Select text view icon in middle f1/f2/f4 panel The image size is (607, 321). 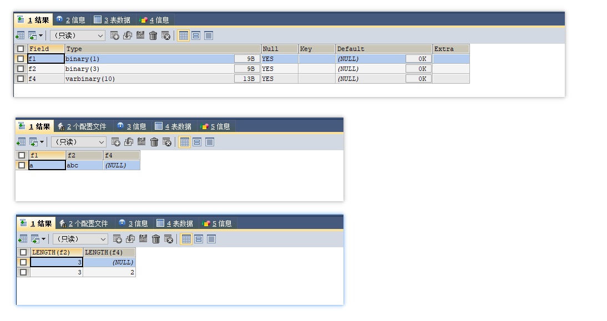(x=210, y=142)
